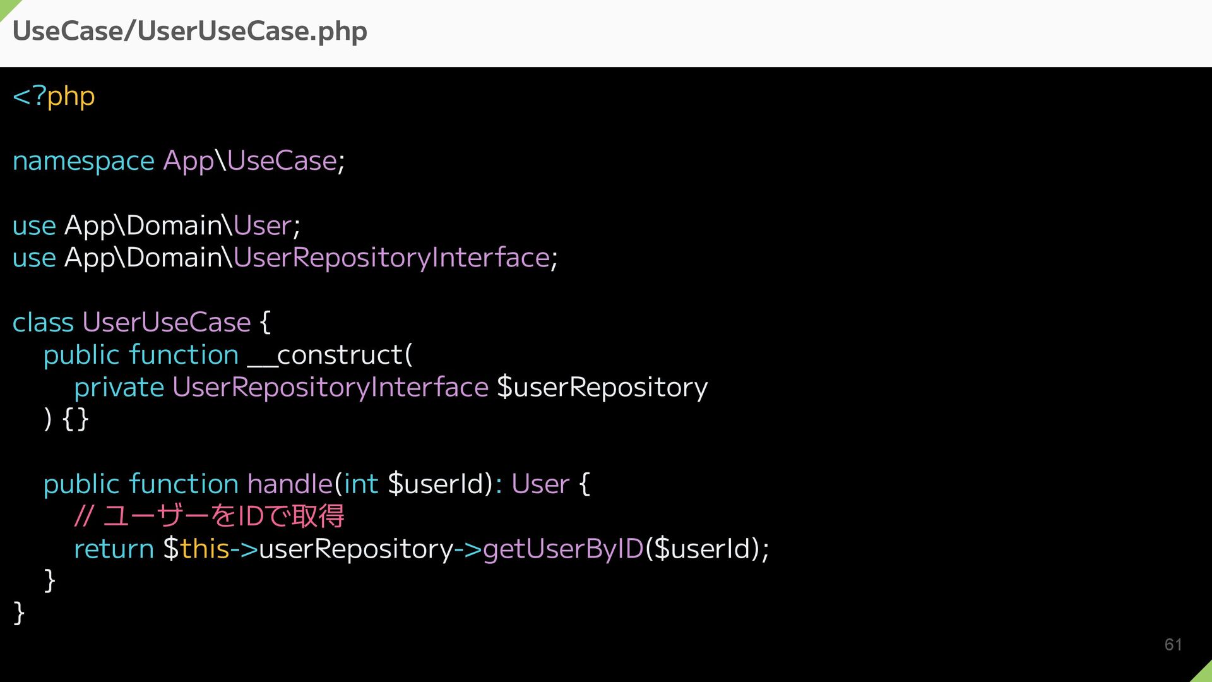
Task: Click the int type of the $userId parameter
Action: [361, 484]
